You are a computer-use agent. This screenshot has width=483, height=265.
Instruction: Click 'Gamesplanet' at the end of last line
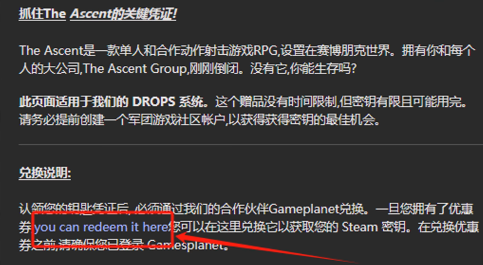click(x=186, y=245)
